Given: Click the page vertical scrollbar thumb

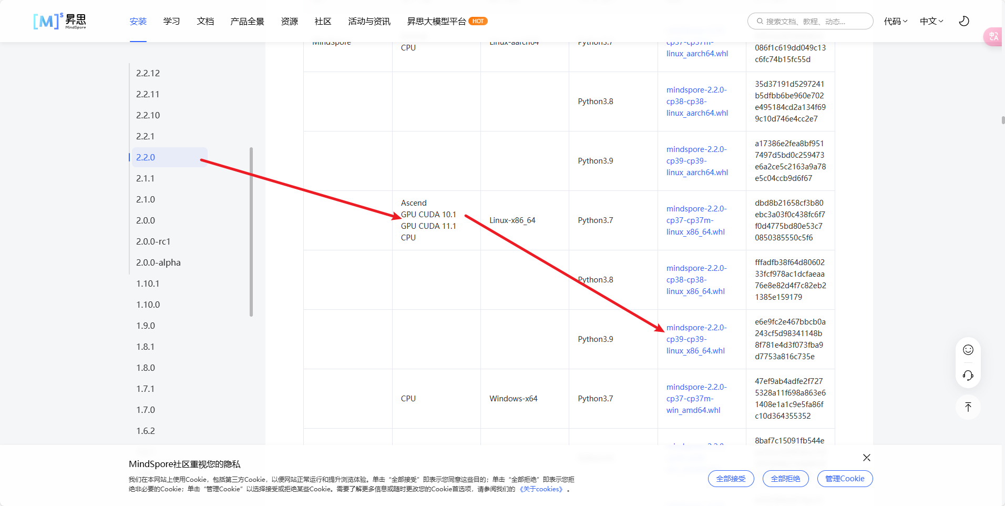Looking at the screenshot, I should point(1003,120).
